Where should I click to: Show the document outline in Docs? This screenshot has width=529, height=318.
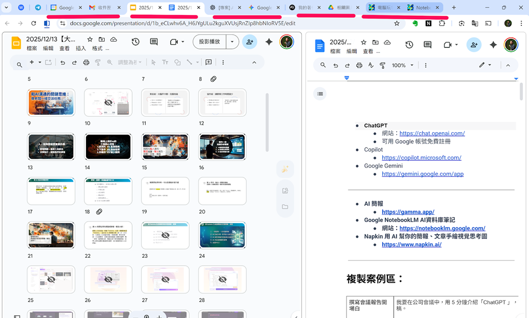tap(320, 94)
